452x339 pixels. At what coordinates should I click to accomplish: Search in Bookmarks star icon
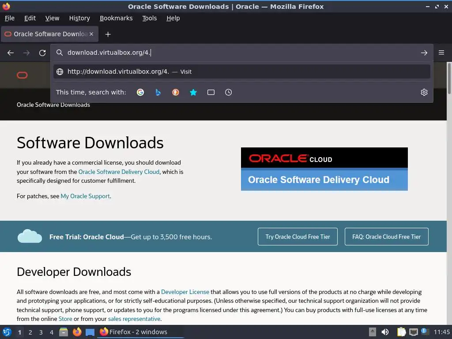[193, 92]
